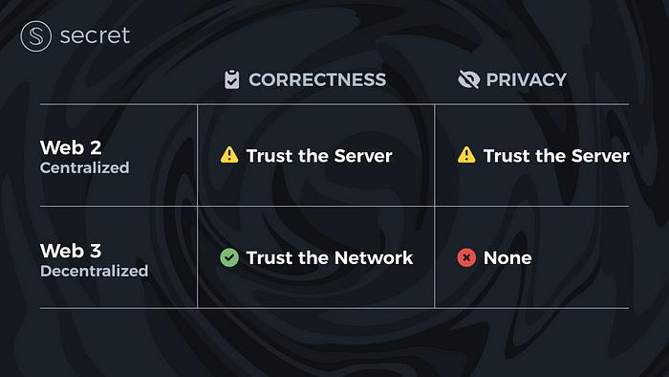This screenshot has width=669, height=377.
Task: Click the PRIVACY column header
Action: (x=526, y=79)
